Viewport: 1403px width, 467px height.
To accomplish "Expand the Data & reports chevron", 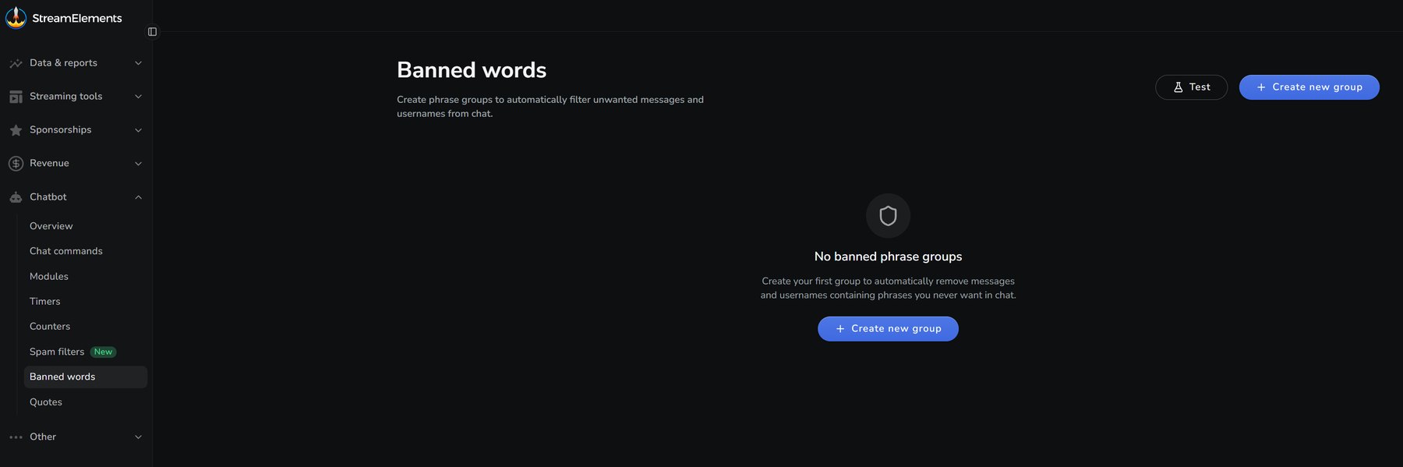I will [138, 63].
